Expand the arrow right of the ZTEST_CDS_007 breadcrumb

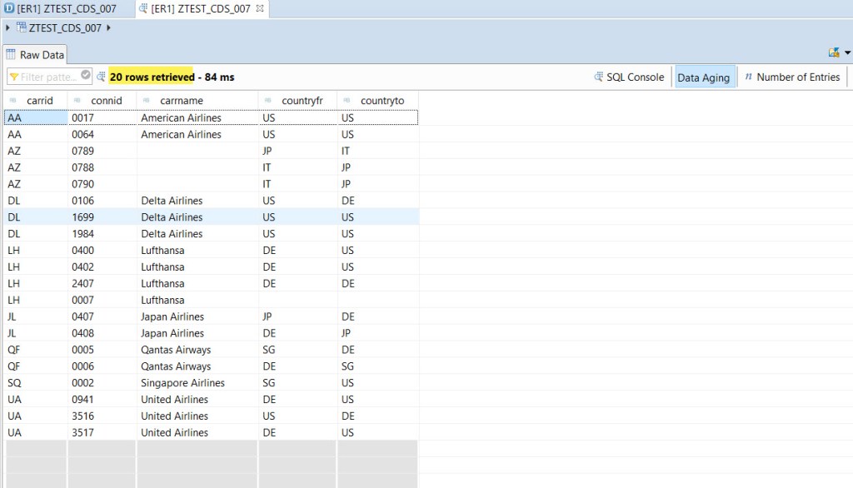[x=109, y=27]
